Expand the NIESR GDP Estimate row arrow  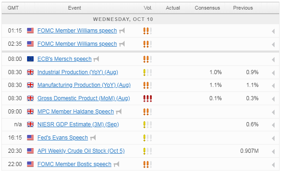coord(273,125)
